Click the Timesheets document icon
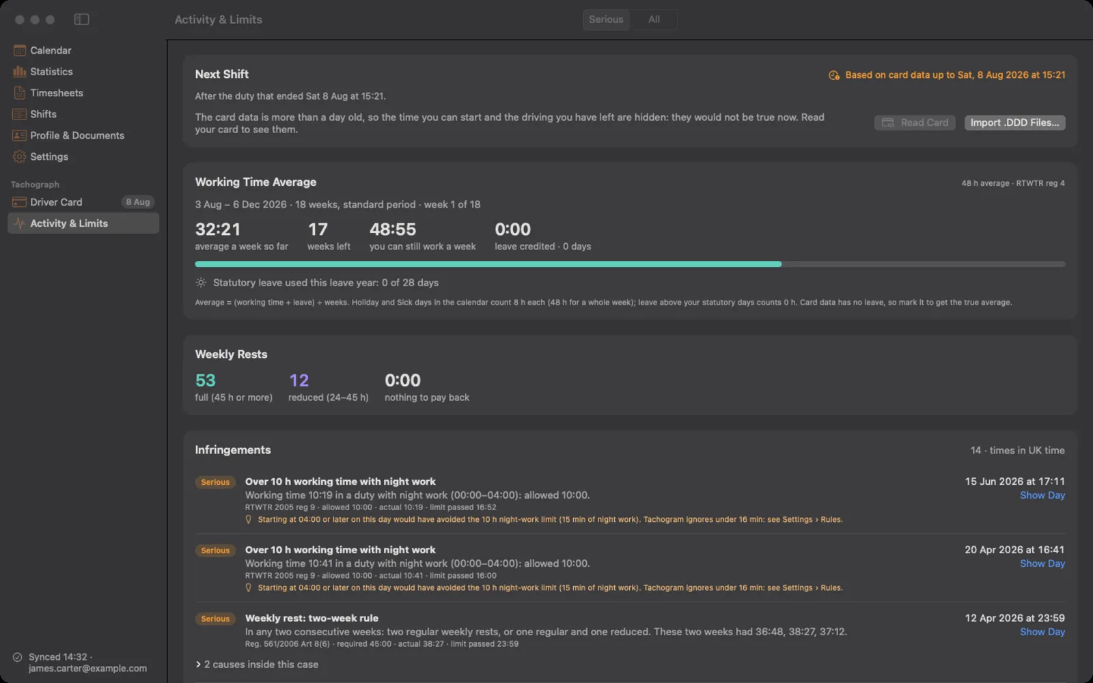This screenshot has width=1093, height=683. click(19, 93)
